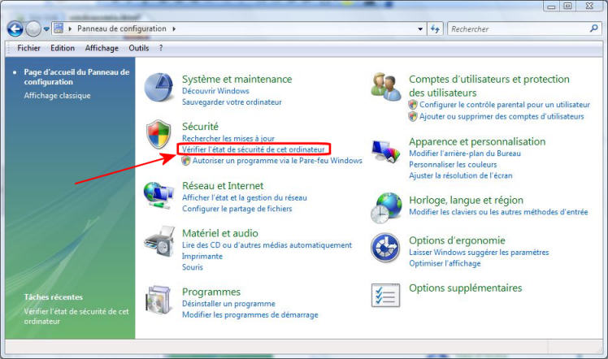Click the Apparence et personnalisation icon
The height and width of the screenshot is (359, 608).
point(385,151)
